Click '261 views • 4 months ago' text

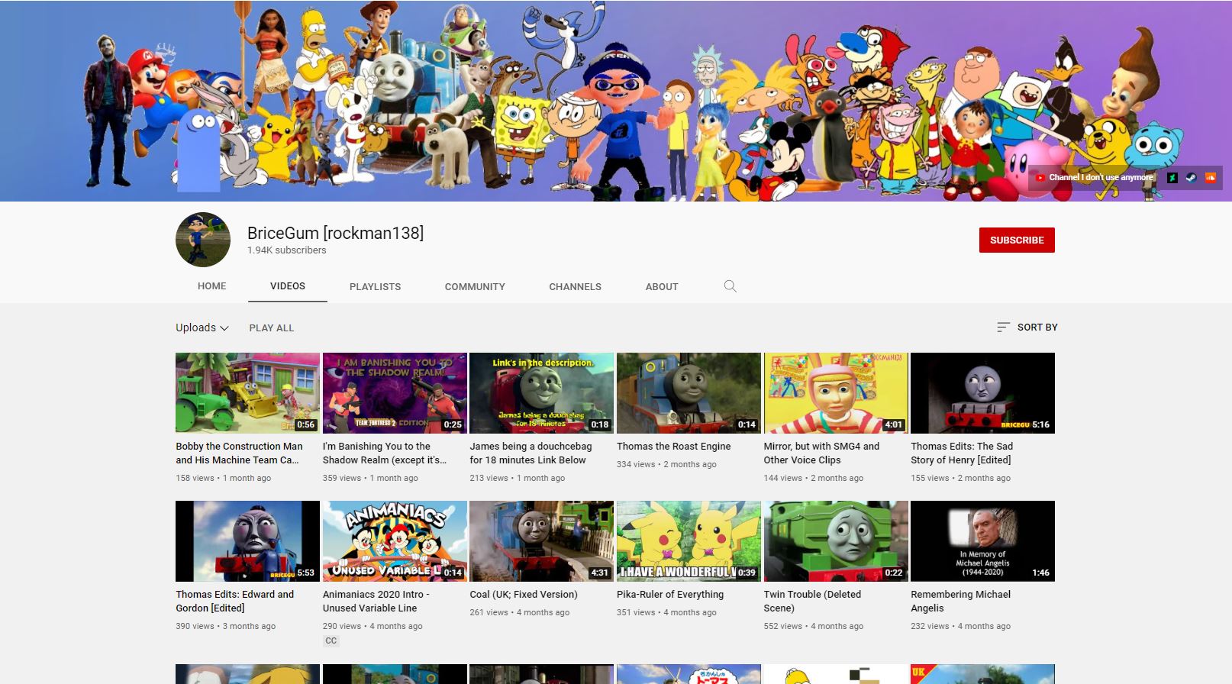pyautogui.click(x=520, y=613)
